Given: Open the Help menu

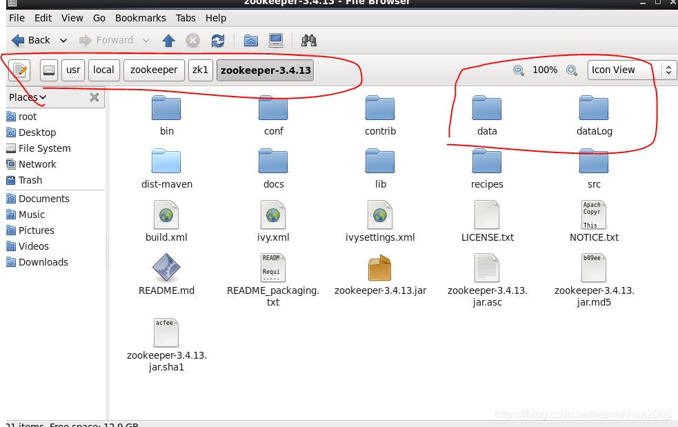Looking at the screenshot, I should [x=216, y=18].
